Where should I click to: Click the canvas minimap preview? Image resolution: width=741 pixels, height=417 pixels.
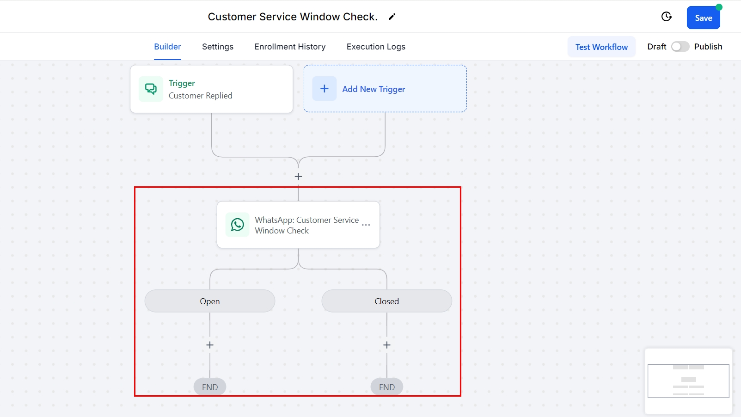pyautogui.click(x=688, y=381)
